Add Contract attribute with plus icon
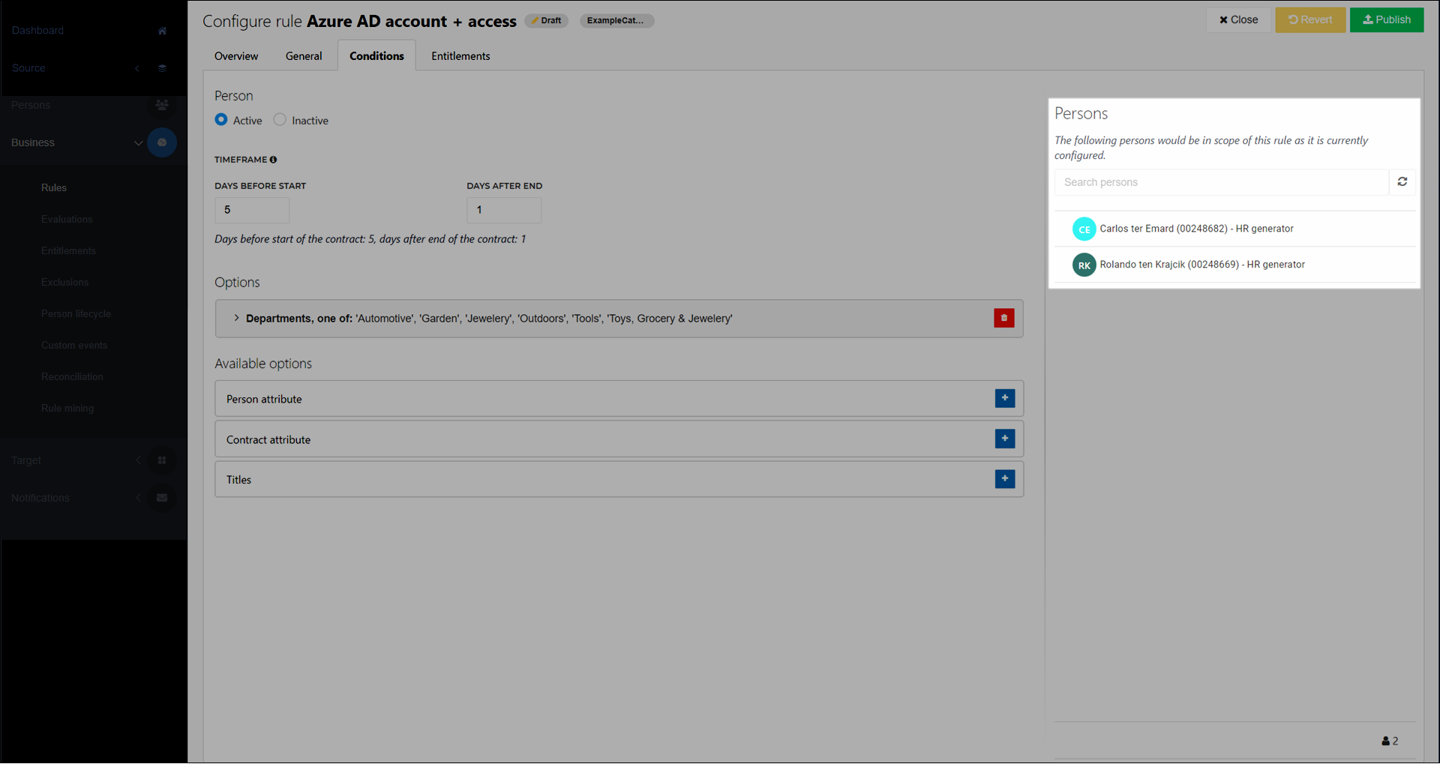1440x764 pixels. click(x=1004, y=439)
